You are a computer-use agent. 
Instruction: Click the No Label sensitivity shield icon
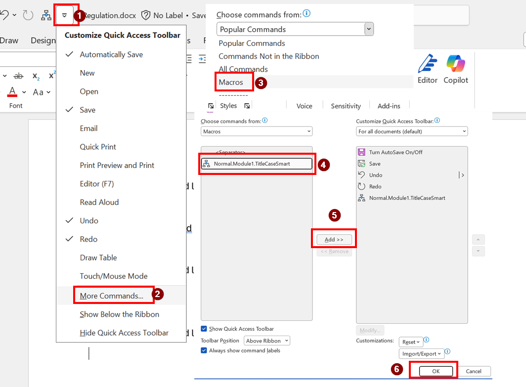[145, 15]
